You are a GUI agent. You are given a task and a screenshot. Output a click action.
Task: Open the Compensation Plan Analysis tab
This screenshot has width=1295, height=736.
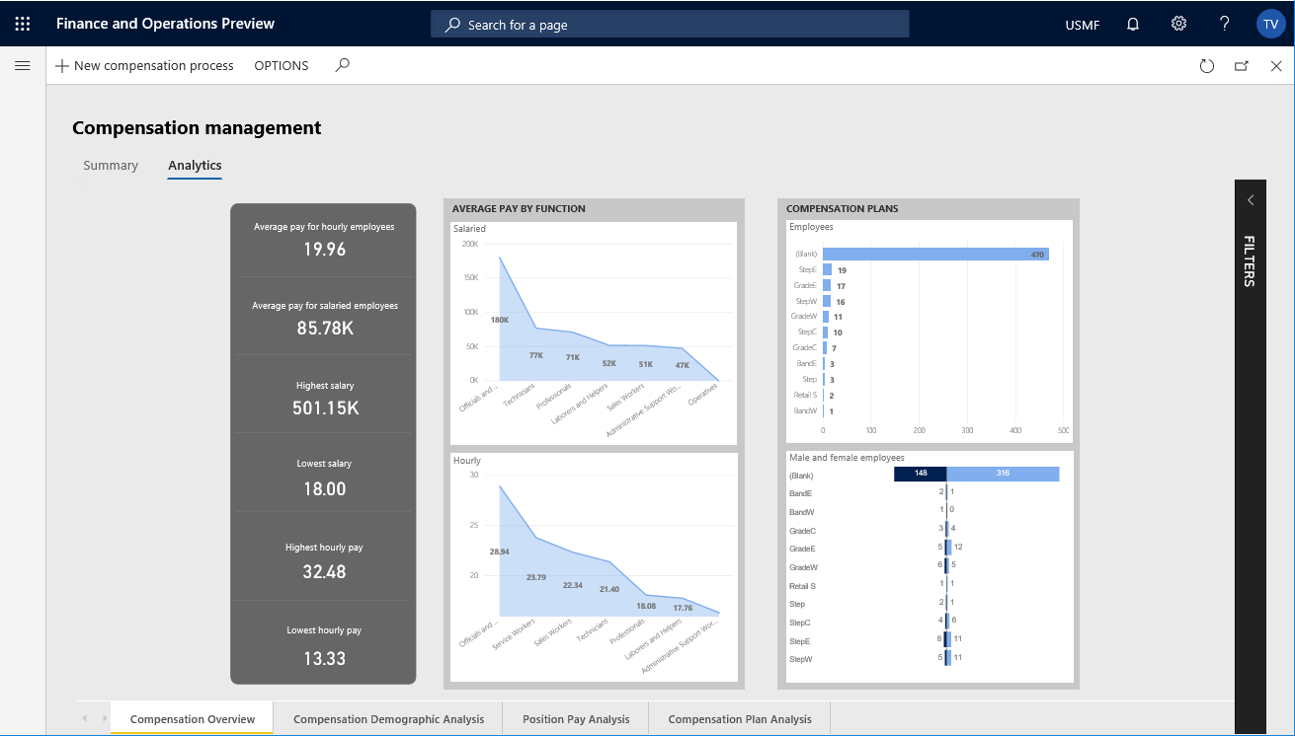[x=739, y=718]
